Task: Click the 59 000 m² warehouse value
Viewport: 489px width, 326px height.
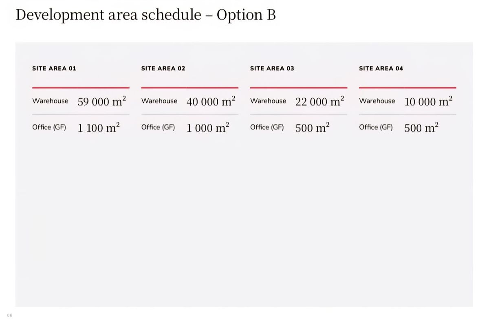Action: [x=102, y=101]
